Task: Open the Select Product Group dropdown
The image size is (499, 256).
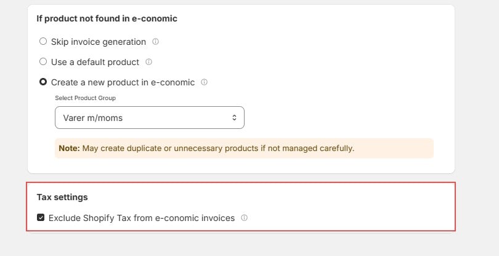Action: (x=150, y=118)
